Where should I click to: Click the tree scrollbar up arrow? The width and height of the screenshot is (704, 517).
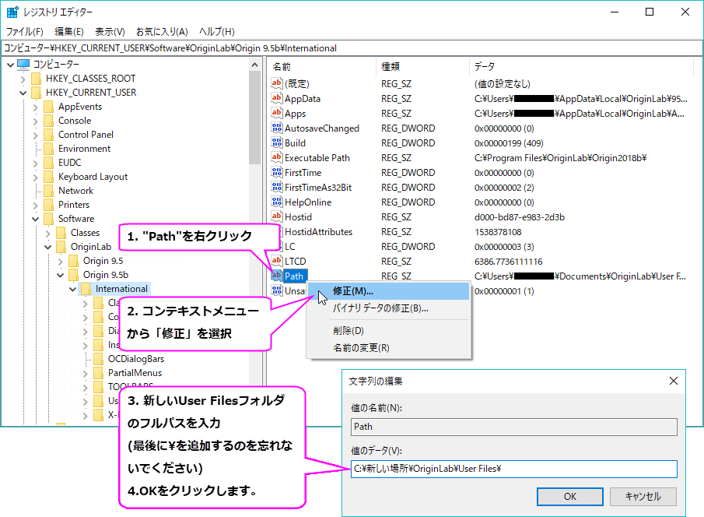click(254, 65)
